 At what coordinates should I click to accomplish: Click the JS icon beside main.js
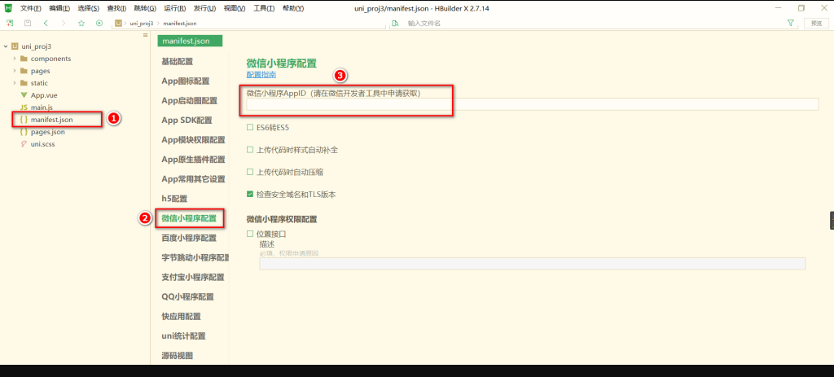(24, 107)
